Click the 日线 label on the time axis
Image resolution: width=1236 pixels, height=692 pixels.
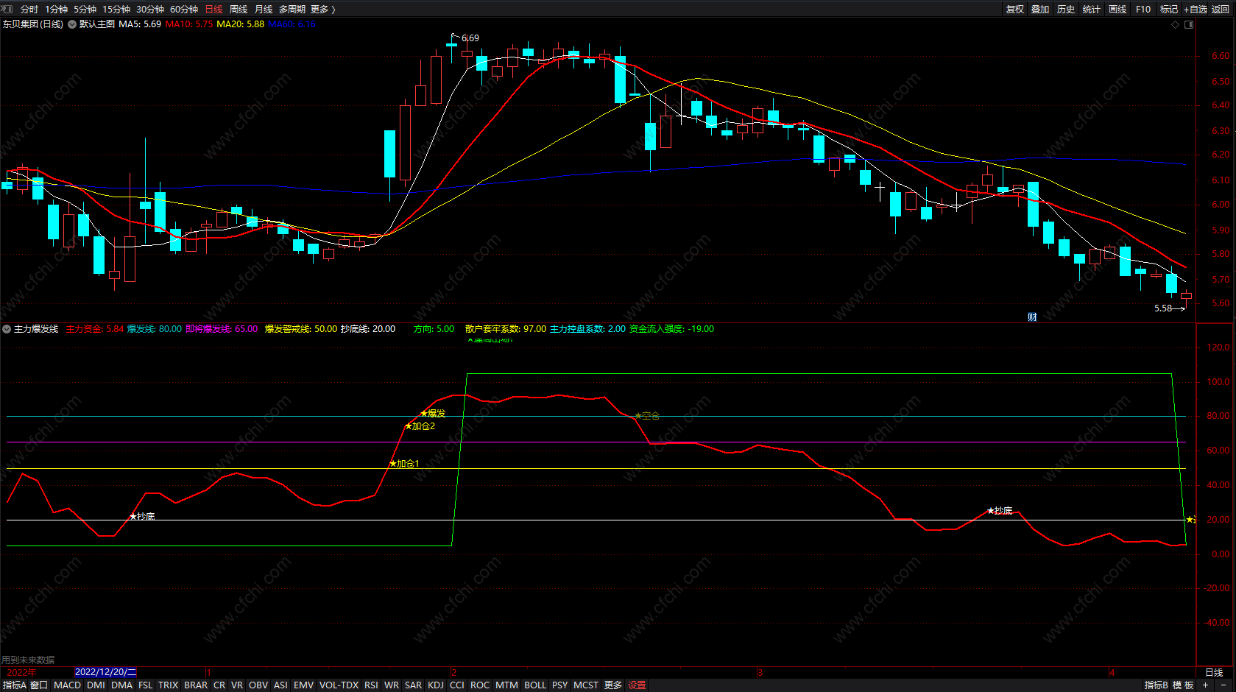click(1214, 672)
